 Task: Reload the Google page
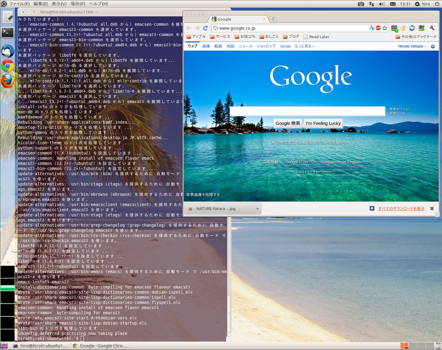point(205,28)
